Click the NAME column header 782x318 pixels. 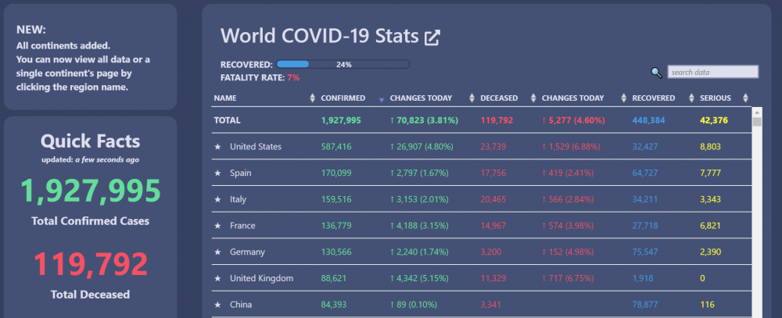click(x=225, y=98)
